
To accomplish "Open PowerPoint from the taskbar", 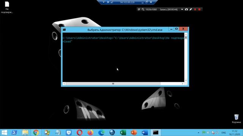I will [x=134, y=133].
